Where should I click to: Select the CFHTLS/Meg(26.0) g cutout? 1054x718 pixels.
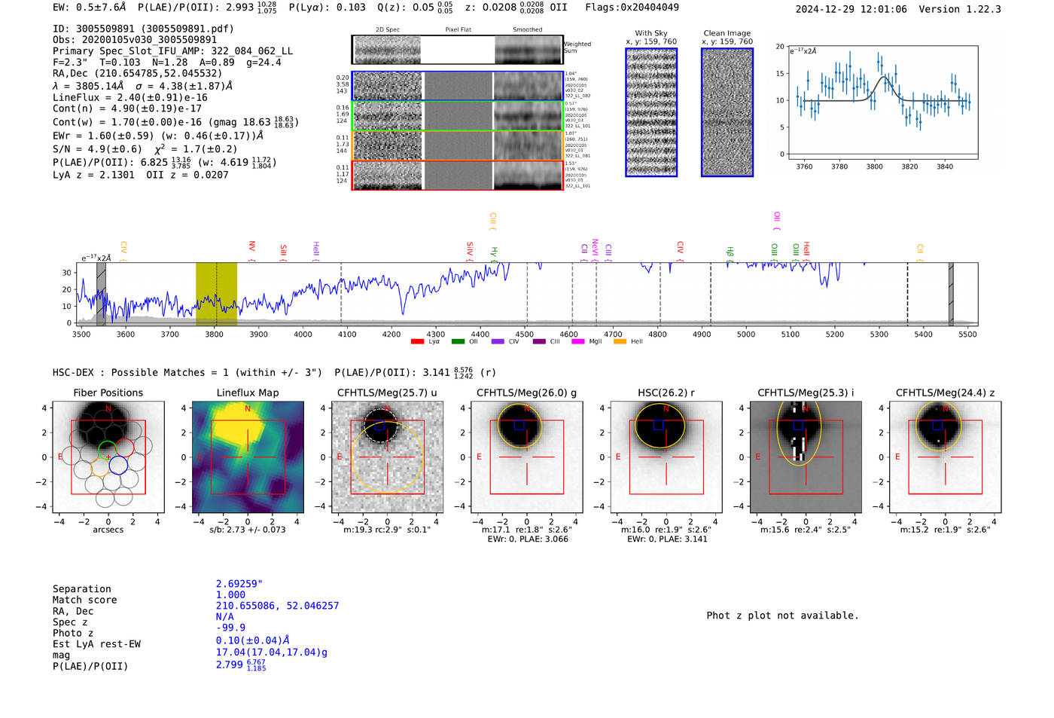pyautogui.click(x=527, y=457)
